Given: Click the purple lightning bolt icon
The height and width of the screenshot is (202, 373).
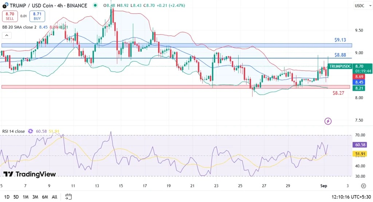Looking at the screenshot, I should (328, 121).
